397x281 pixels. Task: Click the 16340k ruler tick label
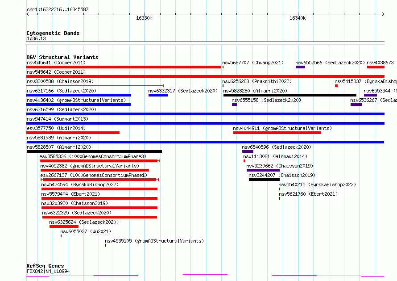[x=298, y=18]
